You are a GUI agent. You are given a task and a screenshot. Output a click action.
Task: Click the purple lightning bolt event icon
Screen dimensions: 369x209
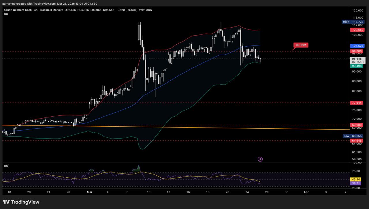coord(260,159)
